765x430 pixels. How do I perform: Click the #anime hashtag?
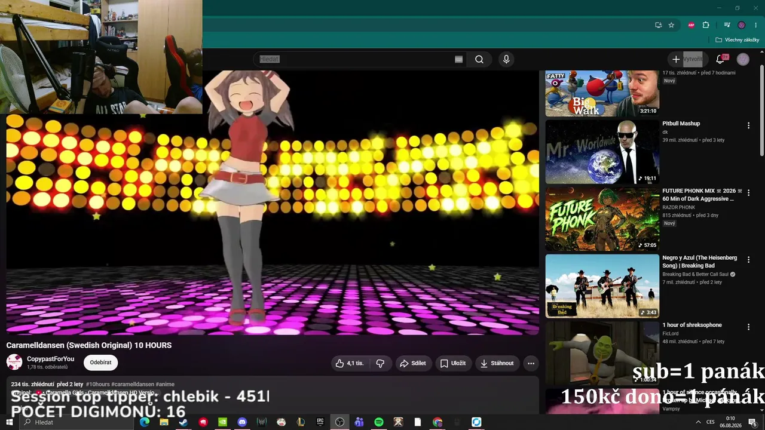tap(165, 384)
